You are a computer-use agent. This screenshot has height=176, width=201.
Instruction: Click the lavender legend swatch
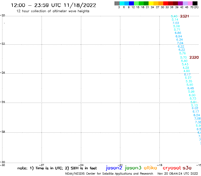click(185, 3)
